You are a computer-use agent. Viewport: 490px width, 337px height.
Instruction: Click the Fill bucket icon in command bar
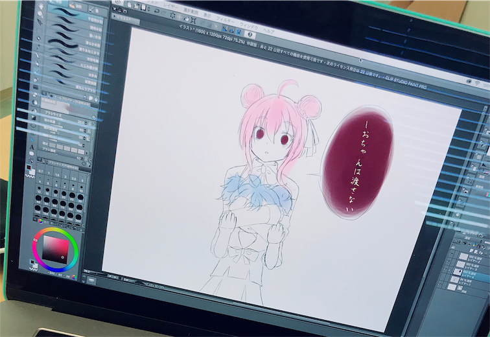pos(187,19)
